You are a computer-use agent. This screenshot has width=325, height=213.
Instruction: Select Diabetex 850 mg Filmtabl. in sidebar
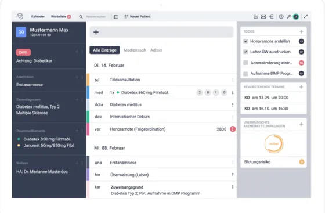tap(47, 139)
